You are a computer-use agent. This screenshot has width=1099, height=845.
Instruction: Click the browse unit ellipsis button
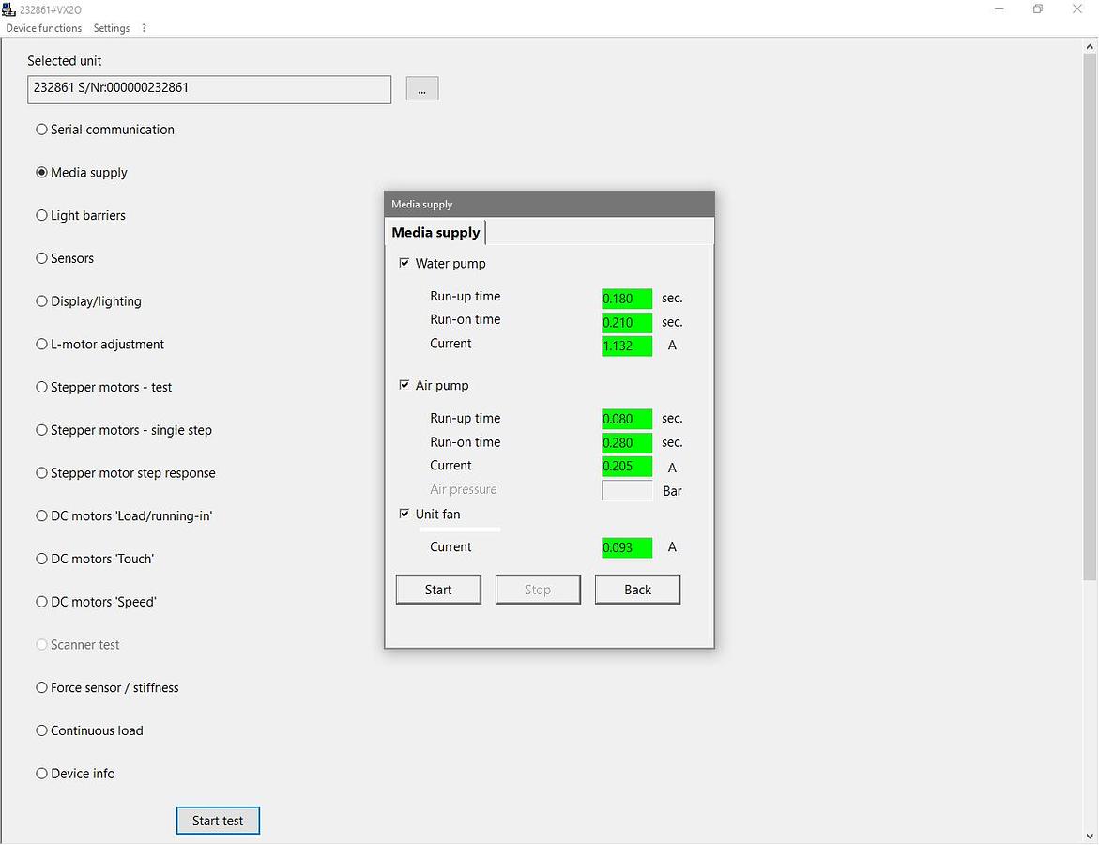point(422,89)
